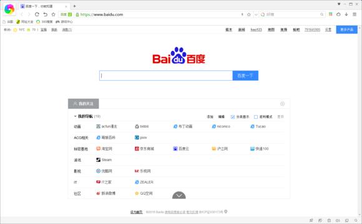This screenshot has width=362, height=224.
Task: Click the skin/shirt icon in the title bar
Action: (339, 4)
